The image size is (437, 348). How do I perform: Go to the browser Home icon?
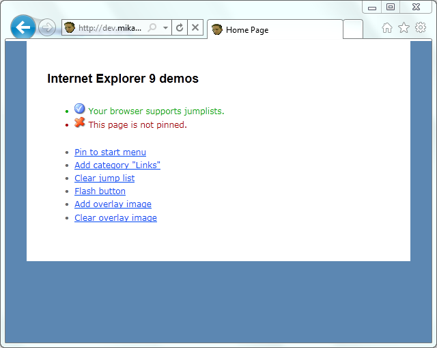(387, 28)
